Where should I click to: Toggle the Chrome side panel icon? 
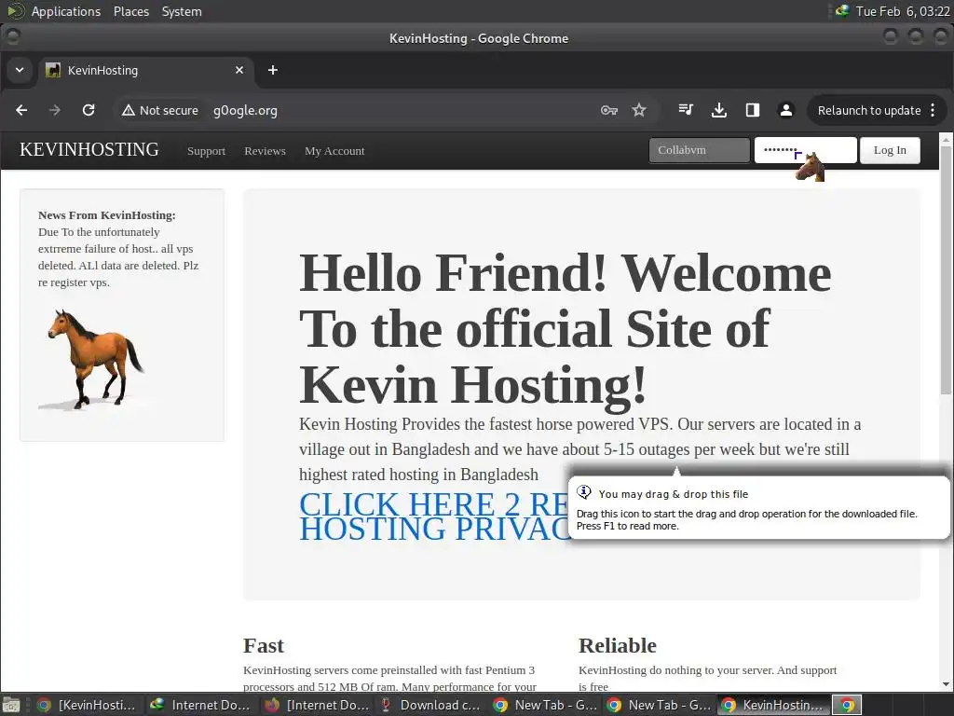[x=753, y=110]
